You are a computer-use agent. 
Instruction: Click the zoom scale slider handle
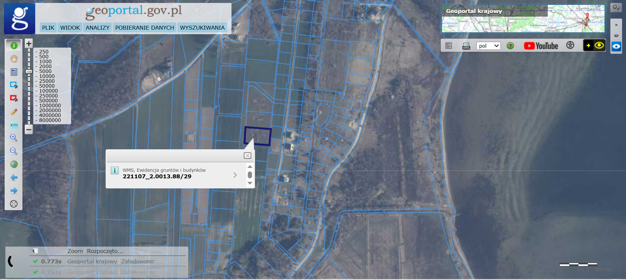pyautogui.click(x=29, y=71)
